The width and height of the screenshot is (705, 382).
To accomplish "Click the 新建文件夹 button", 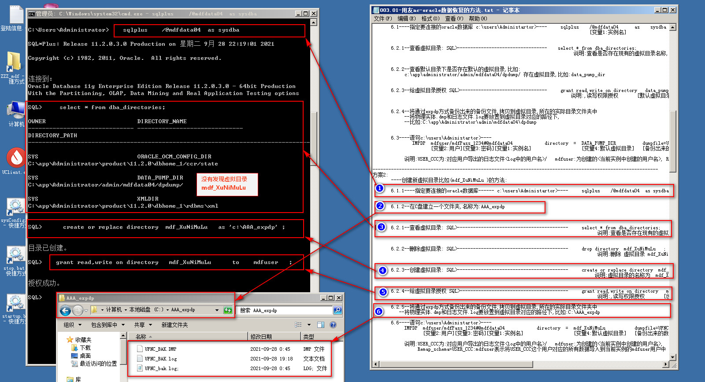I will (x=174, y=325).
